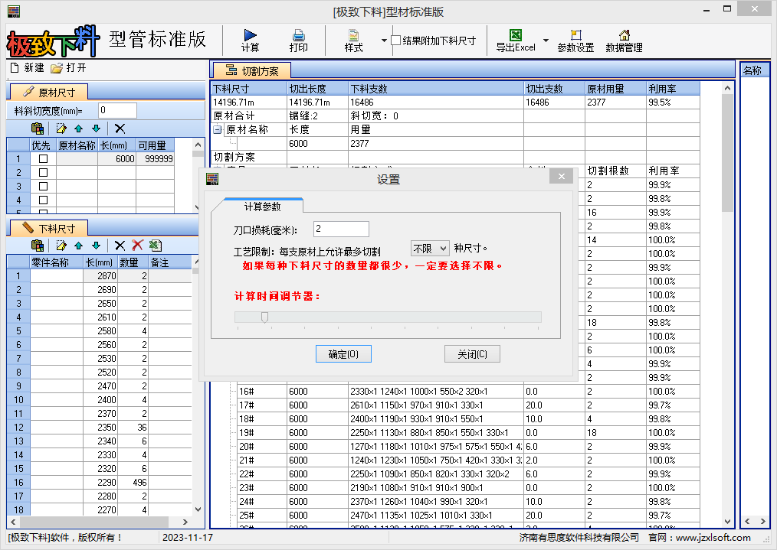Click edit pencil icon in 原材尺寸 toolbar
The image size is (777, 550).
coord(61,129)
